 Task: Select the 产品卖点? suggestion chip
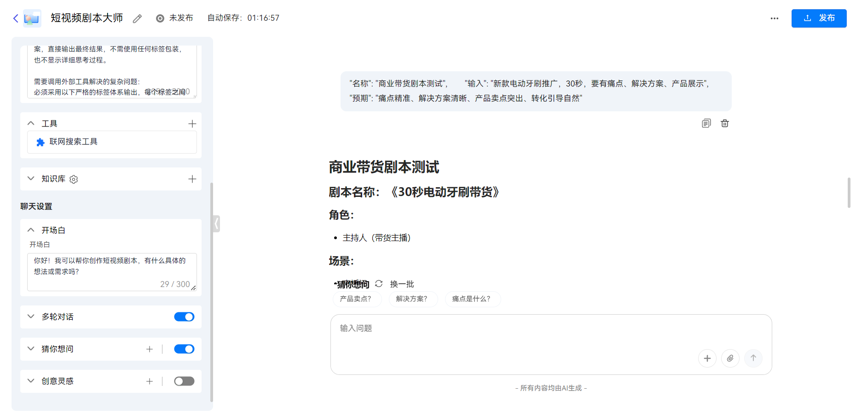[x=357, y=299]
